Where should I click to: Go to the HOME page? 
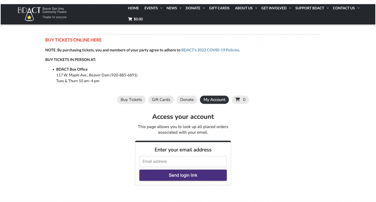(133, 8)
